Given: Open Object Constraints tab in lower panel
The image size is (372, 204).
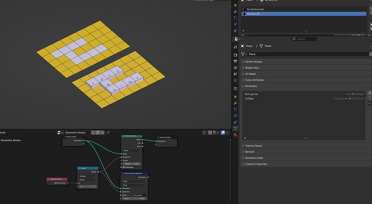Looking at the screenshot, I should [235, 122].
